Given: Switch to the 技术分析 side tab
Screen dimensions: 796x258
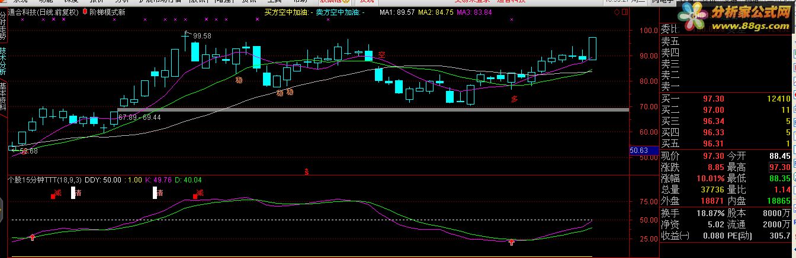Looking at the screenshot, I should (x=3, y=62).
